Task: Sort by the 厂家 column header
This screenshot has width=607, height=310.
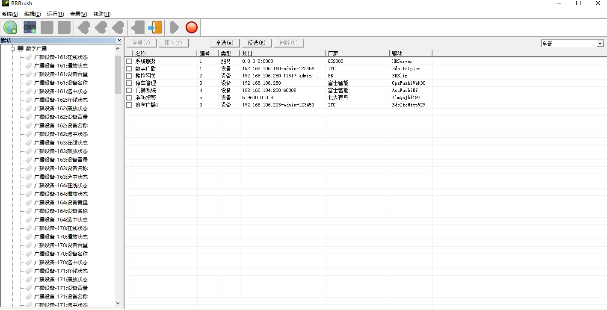Action: pyautogui.click(x=358, y=53)
